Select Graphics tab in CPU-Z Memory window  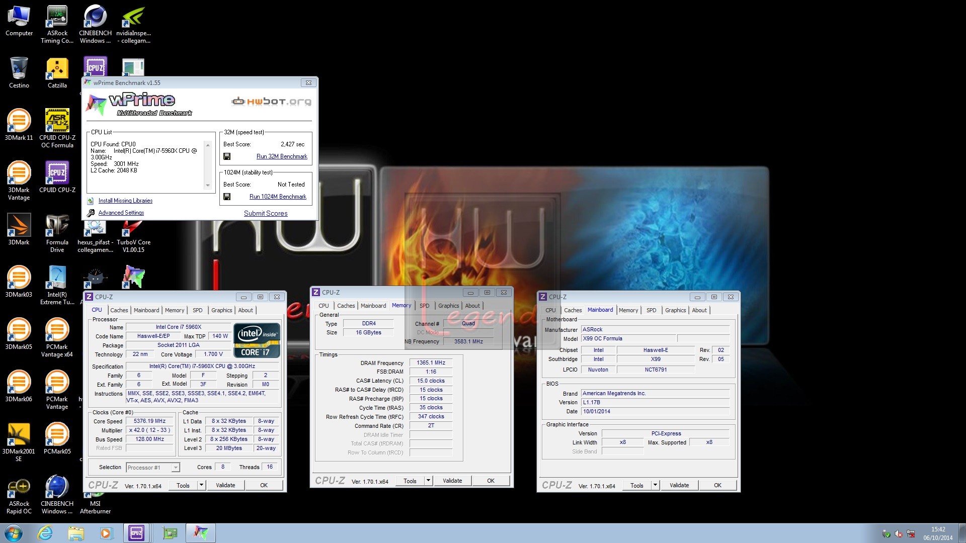(448, 306)
